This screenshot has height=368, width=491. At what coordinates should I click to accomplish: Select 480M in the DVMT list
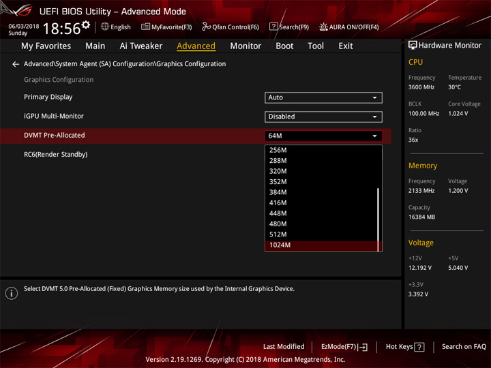click(321, 224)
